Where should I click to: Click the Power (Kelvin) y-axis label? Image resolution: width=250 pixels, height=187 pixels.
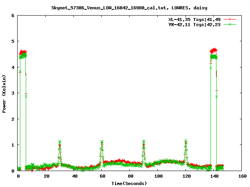4,93
